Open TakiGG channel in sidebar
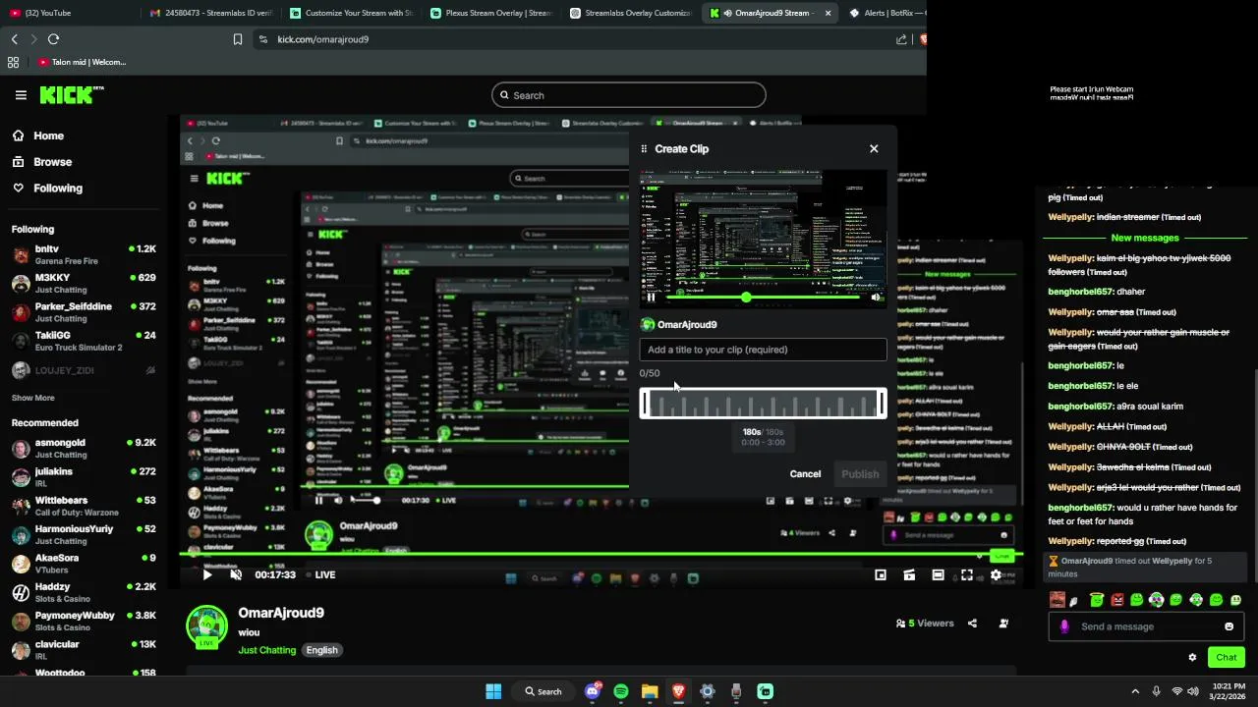Image resolution: width=1258 pixels, height=707 pixels. pyautogui.click(x=84, y=341)
